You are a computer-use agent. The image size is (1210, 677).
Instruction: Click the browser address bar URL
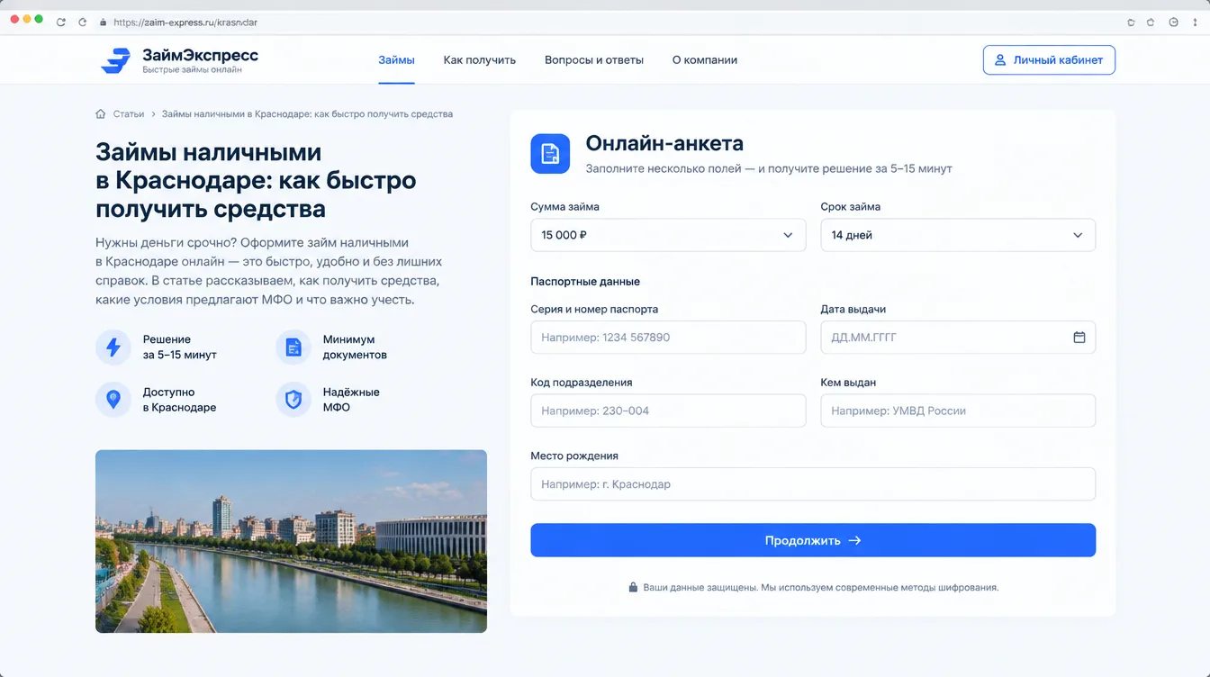coord(185,23)
